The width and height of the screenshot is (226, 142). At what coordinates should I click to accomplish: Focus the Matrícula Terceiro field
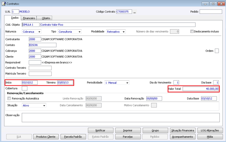tap(40, 74)
